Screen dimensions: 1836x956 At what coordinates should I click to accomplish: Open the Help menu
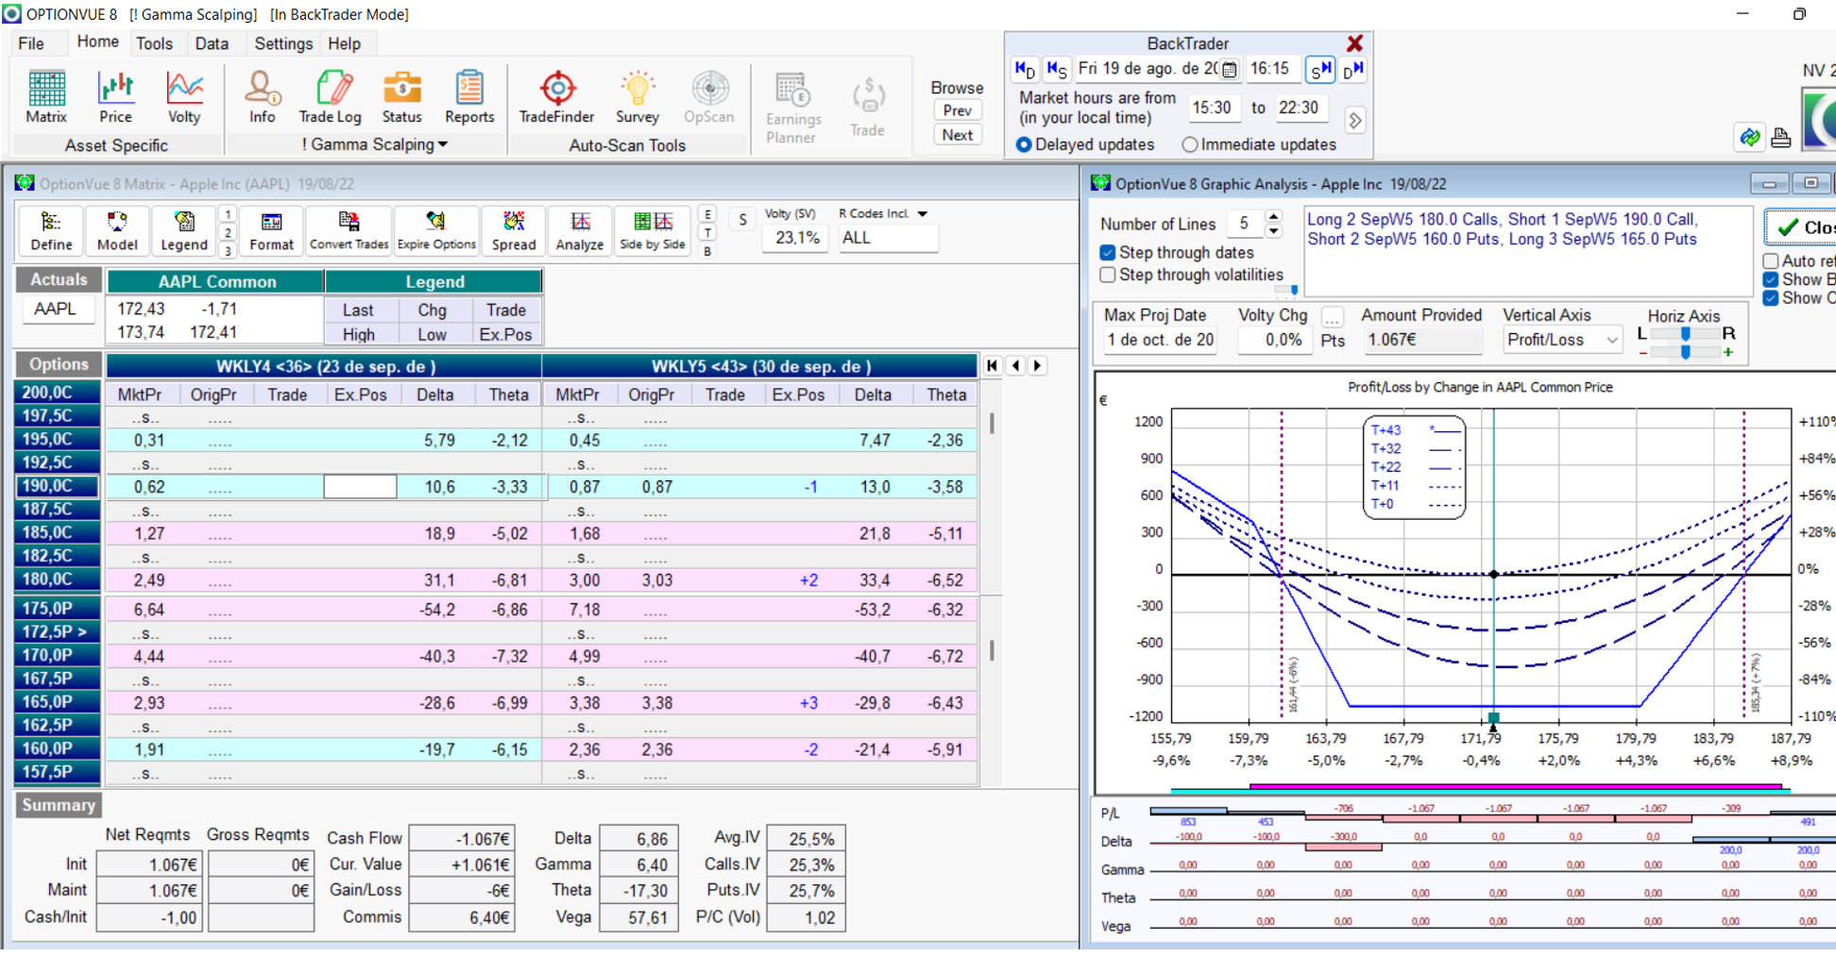point(344,43)
